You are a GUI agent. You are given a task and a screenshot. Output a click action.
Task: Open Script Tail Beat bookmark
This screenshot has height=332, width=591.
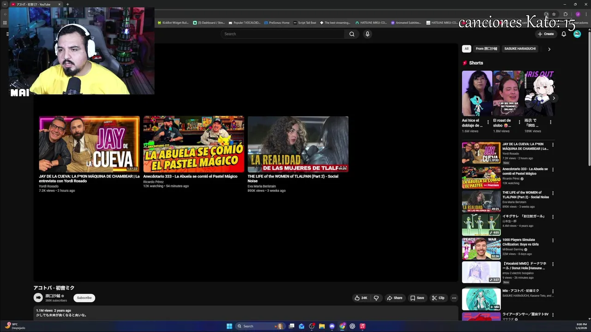pyautogui.click(x=305, y=23)
